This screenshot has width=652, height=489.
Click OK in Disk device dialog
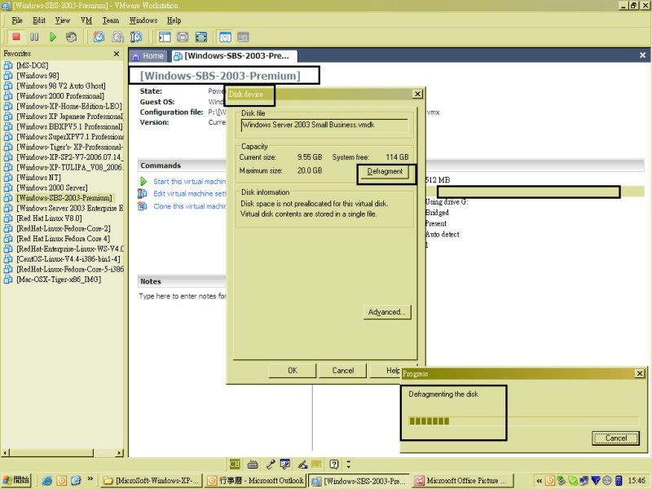[293, 370]
